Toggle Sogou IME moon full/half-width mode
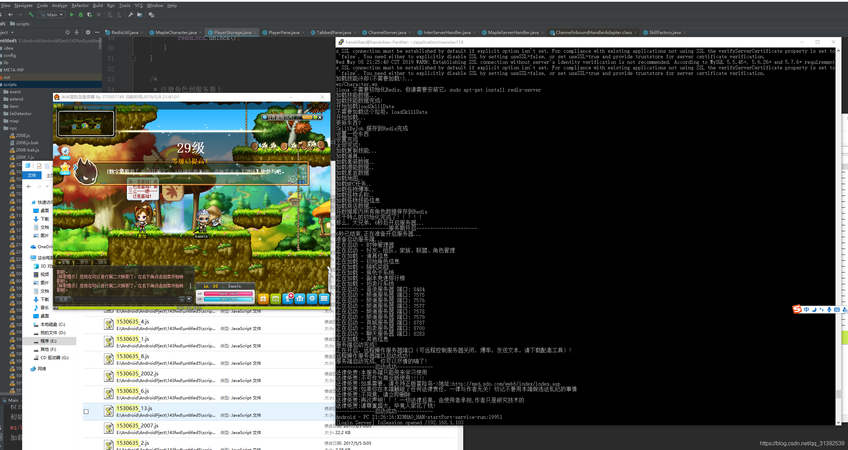Image resolution: width=848 pixels, height=450 pixels. tap(814, 310)
